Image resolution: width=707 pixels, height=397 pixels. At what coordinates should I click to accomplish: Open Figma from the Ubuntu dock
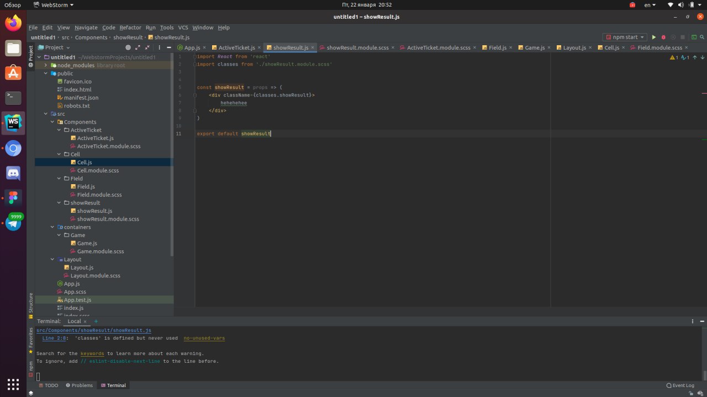pyautogui.click(x=13, y=198)
